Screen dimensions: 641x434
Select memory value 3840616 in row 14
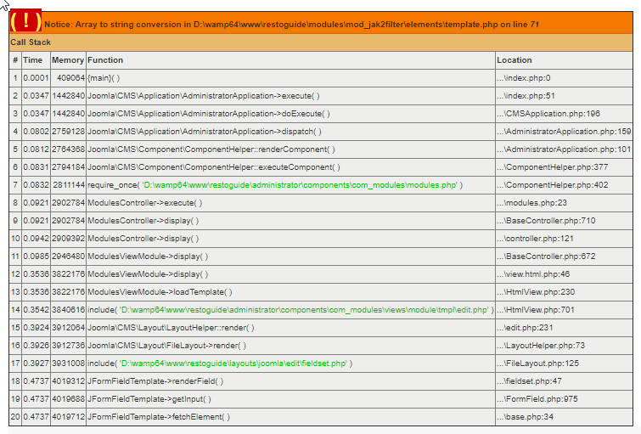68,310
